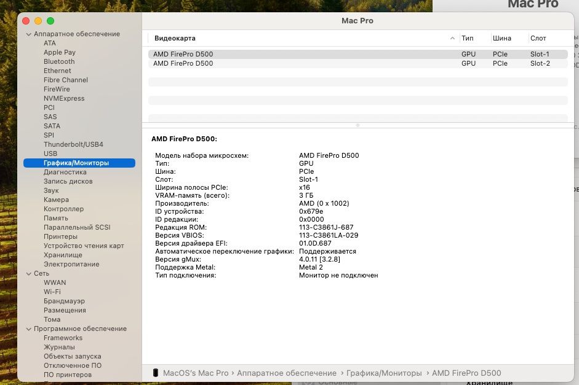Open the Ethernet entry
579x385 pixels.
57,71
